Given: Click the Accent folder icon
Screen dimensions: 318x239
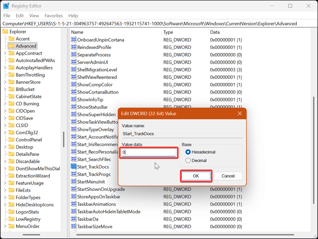Looking at the screenshot, I should 12,39.
